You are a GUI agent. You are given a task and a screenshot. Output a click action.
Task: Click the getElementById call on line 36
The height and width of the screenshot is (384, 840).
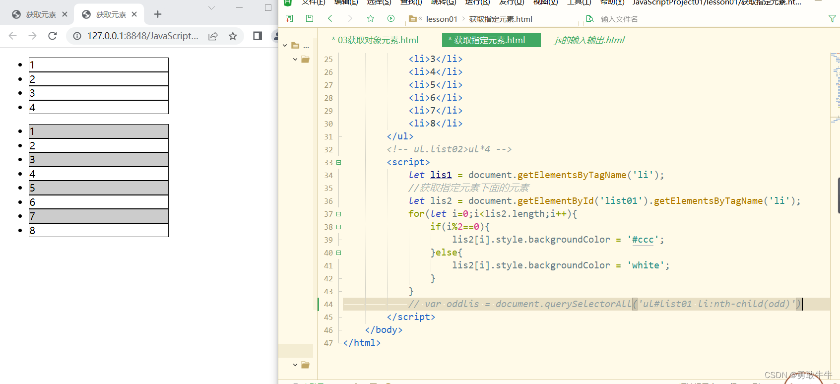(556, 201)
